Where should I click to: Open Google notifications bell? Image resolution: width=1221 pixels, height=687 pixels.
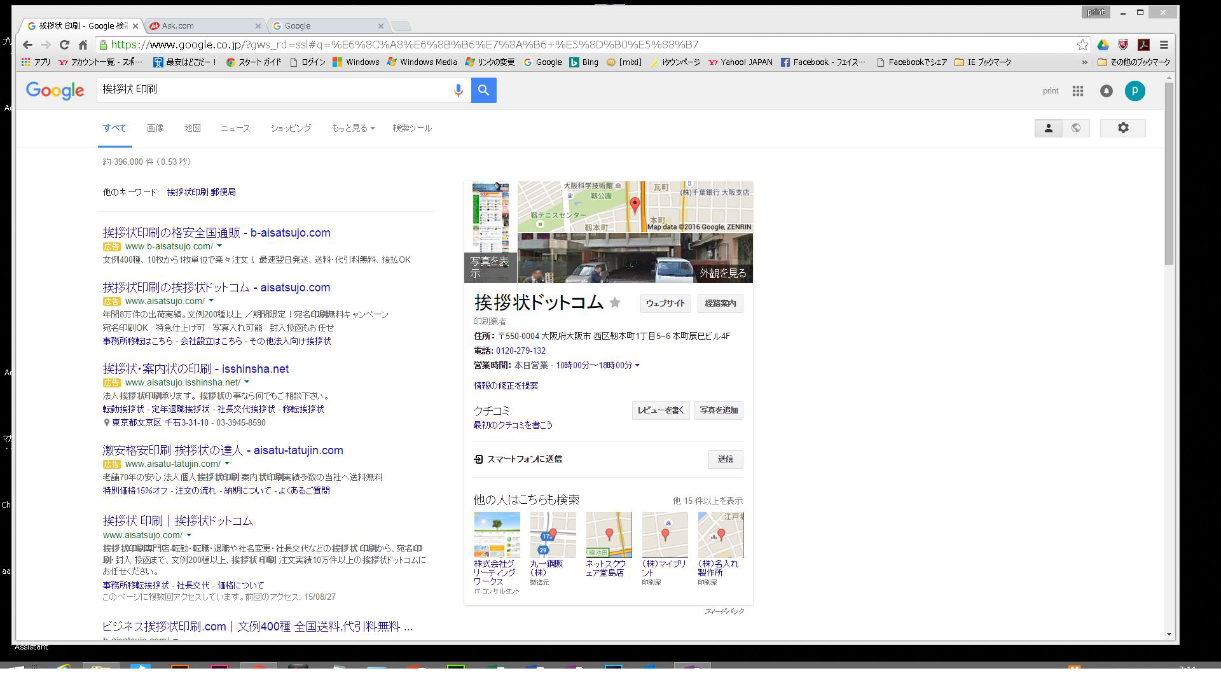pos(1107,91)
